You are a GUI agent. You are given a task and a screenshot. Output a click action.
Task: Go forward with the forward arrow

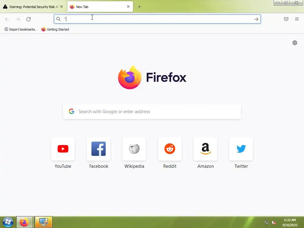tap(18, 19)
